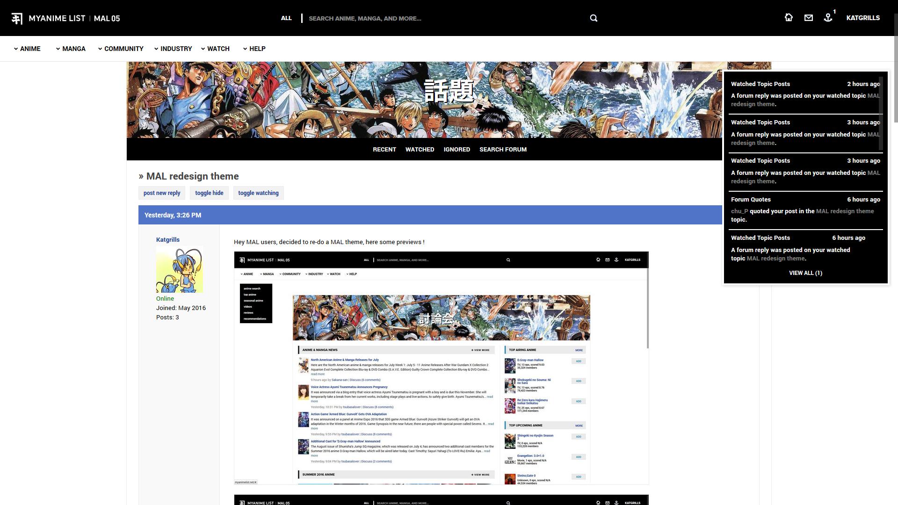The image size is (898, 505).
Task: Expand the Community dropdown menu
Action: pyautogui.click(x=121, y=49)
